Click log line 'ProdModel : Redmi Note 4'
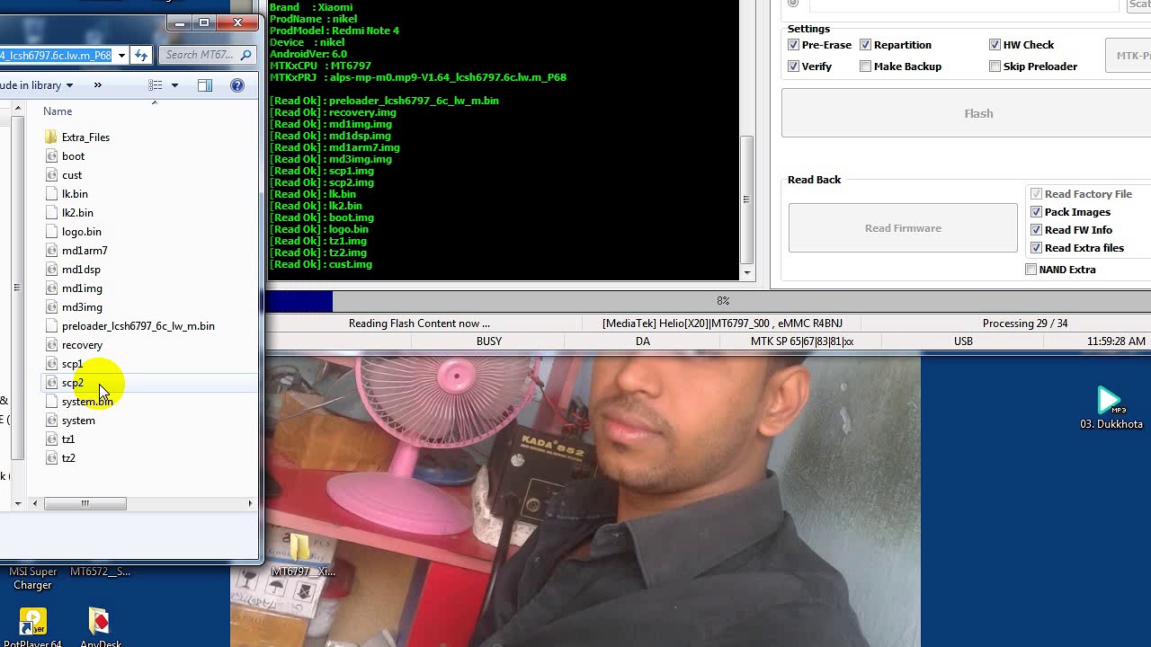The width and height of the screenshot is (1151, 647). tap(335, 31)
